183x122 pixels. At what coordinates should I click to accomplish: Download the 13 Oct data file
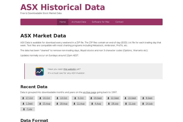pos(62,98)
